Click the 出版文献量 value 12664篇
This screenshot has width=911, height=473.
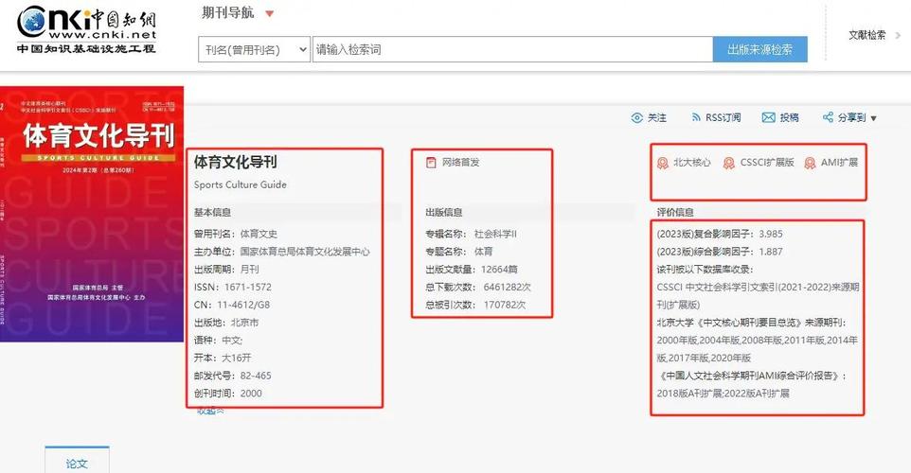[x=499, y=270]
